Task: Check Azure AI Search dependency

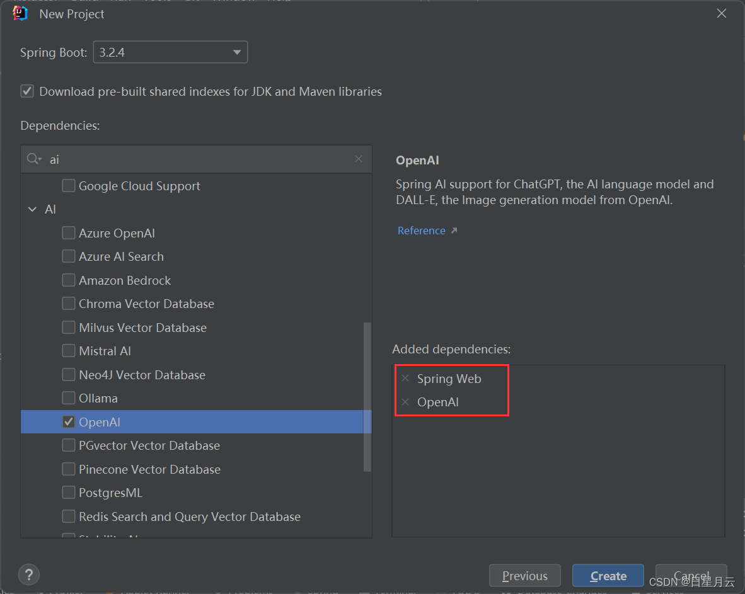Action: [x=69, y=256]
